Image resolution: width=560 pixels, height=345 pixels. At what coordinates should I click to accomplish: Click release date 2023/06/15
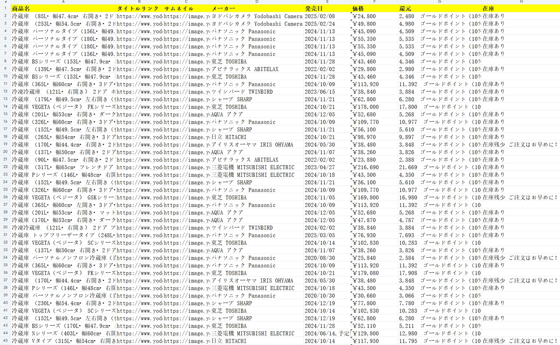pyautogui.click(x=327, y=92)
